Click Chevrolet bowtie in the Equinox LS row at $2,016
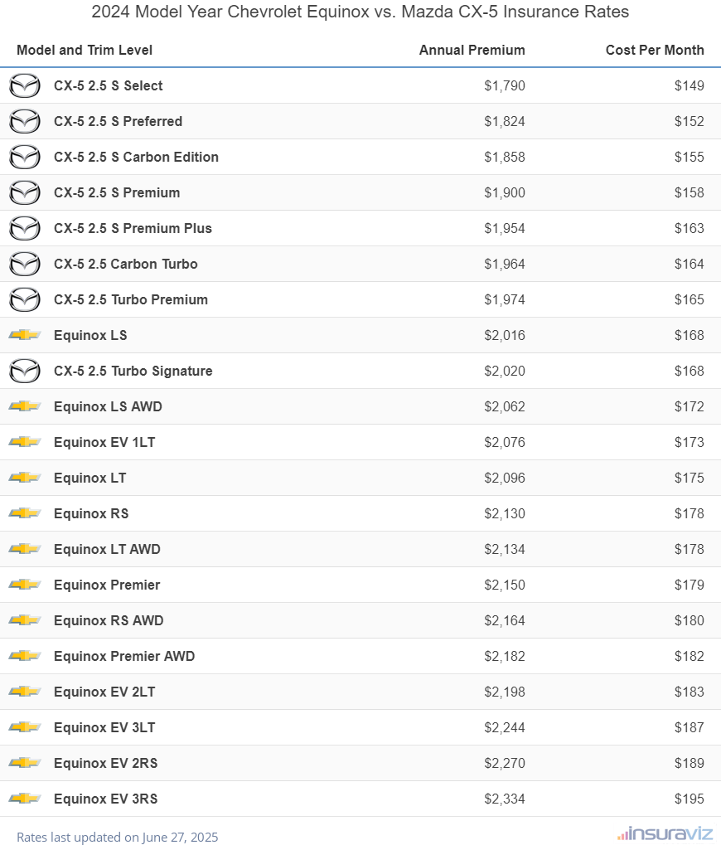The height and width of the screenshot is (850, 721). [25, 335]
